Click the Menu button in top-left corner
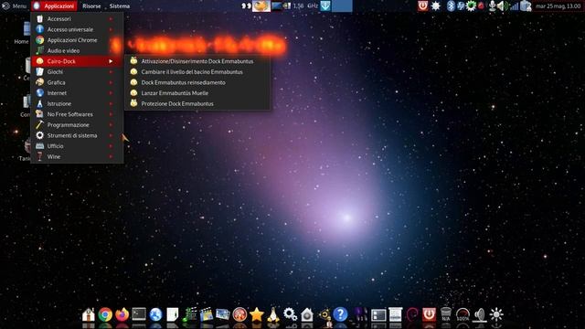Image resolution: width=585 pixels, height=329 pixels. click(x=15, y=6)
